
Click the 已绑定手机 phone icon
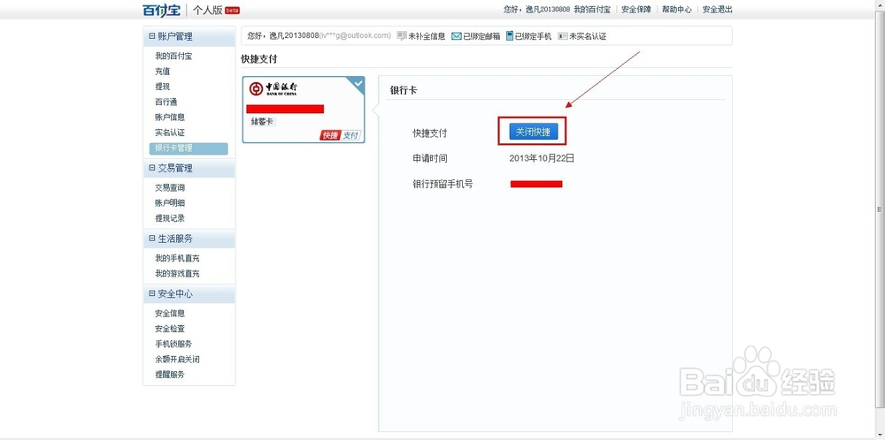click(510, 36)
